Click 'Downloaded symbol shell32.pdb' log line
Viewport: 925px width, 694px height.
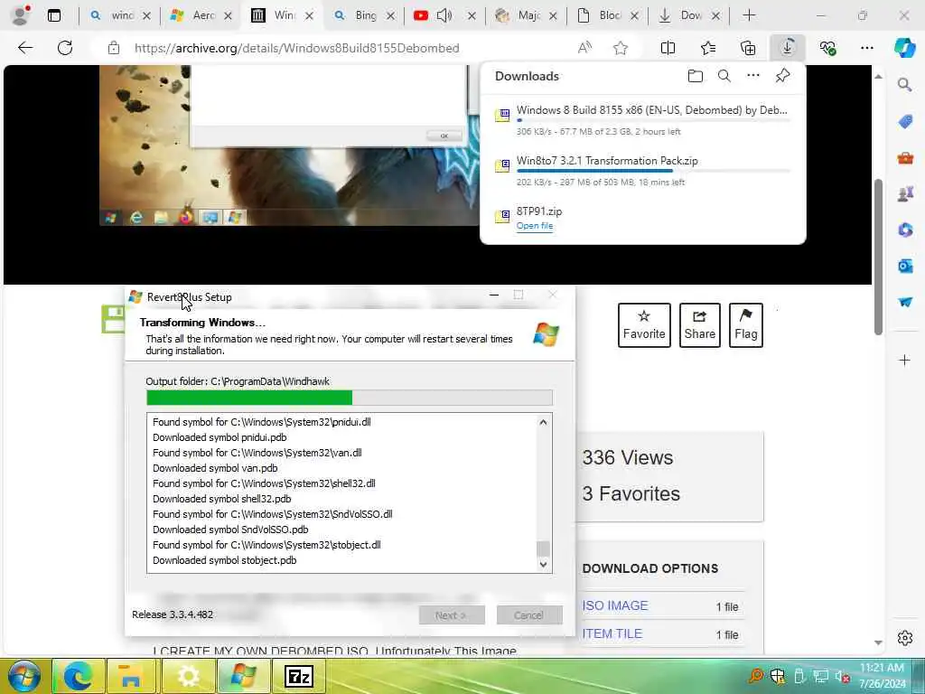pyautogui.click(x=222, y=499)
